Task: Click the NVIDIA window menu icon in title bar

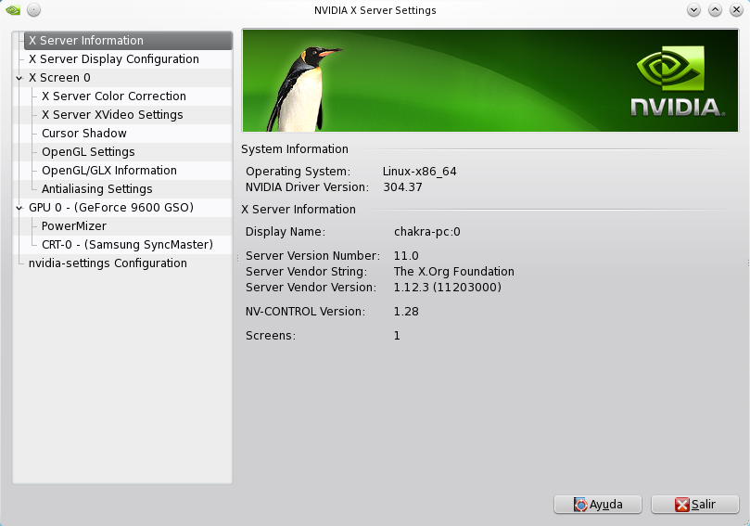Action: [13, 10]
